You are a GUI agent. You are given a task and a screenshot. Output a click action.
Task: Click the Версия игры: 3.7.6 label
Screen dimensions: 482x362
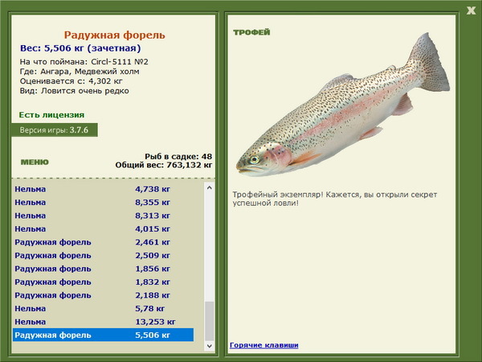[55, 130]
